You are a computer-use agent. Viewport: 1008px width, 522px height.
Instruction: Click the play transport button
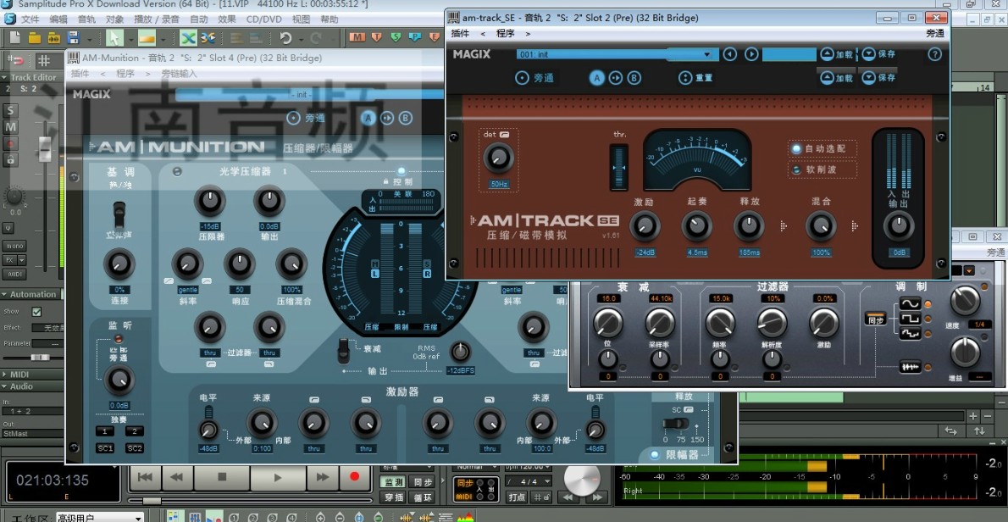click(x=278, y=477)
